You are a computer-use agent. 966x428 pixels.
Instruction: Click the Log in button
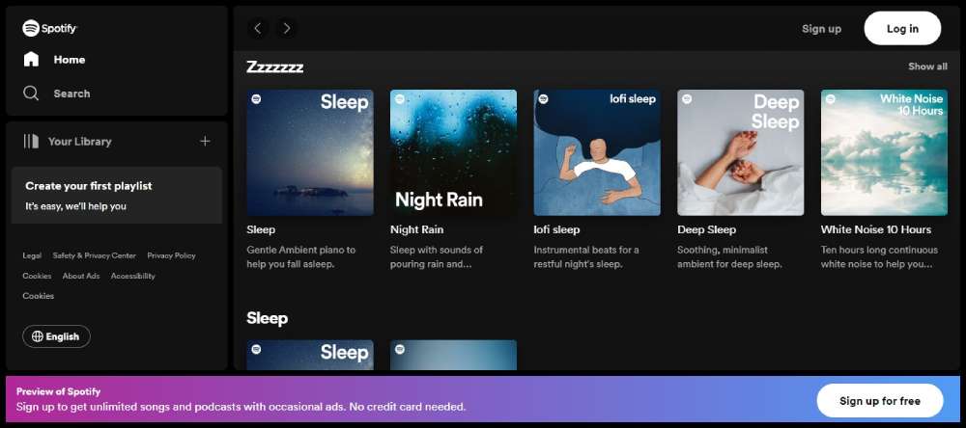(902, 29)
